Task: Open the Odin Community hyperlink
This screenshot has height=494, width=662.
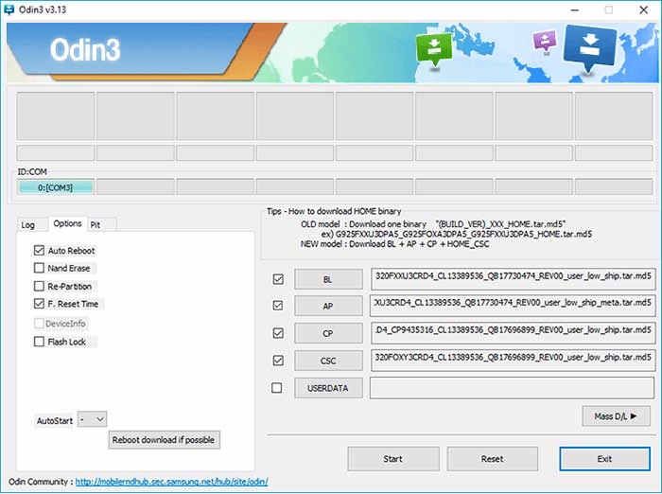Action: pyautogui.click(x=171, y=482)
